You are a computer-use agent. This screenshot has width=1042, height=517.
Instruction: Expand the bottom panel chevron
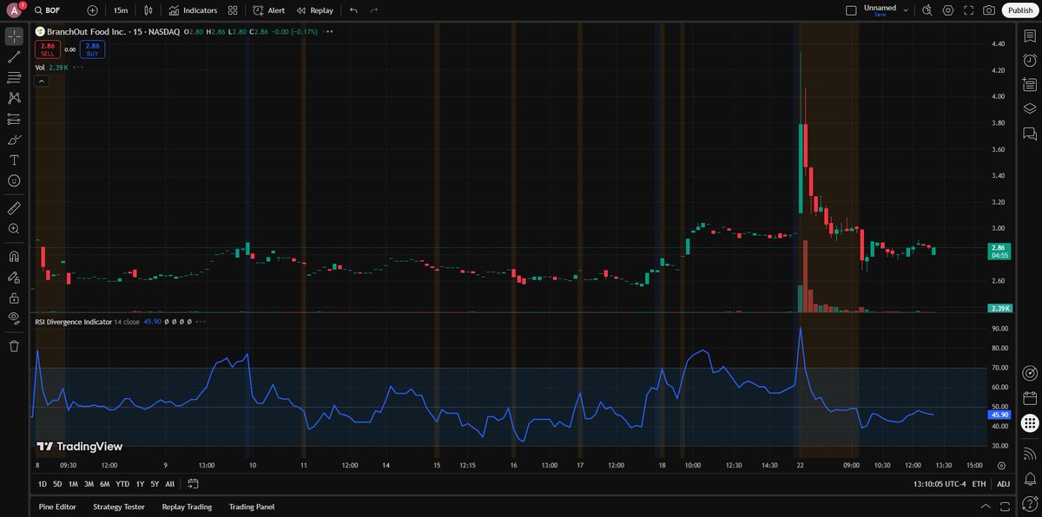985,507
